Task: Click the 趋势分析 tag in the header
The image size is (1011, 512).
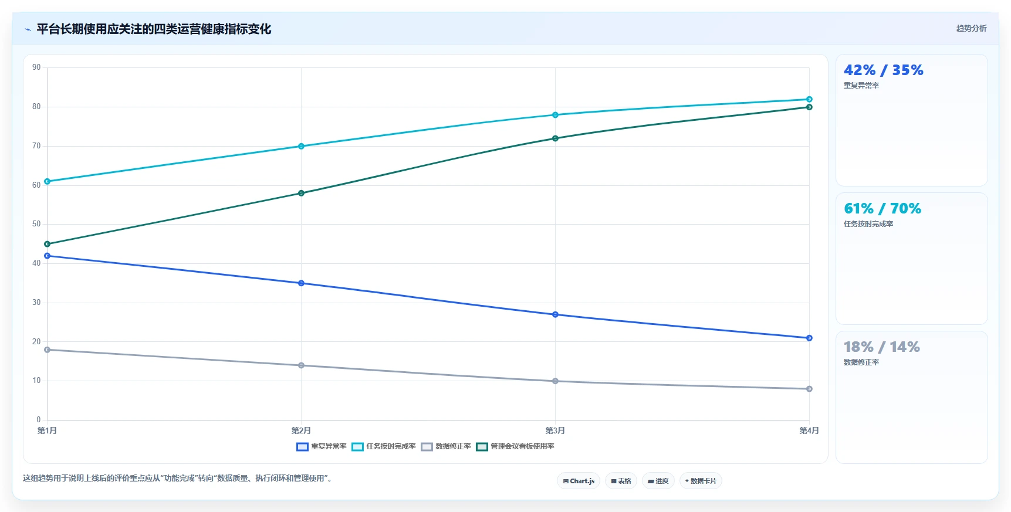Action: pos(971,28)
